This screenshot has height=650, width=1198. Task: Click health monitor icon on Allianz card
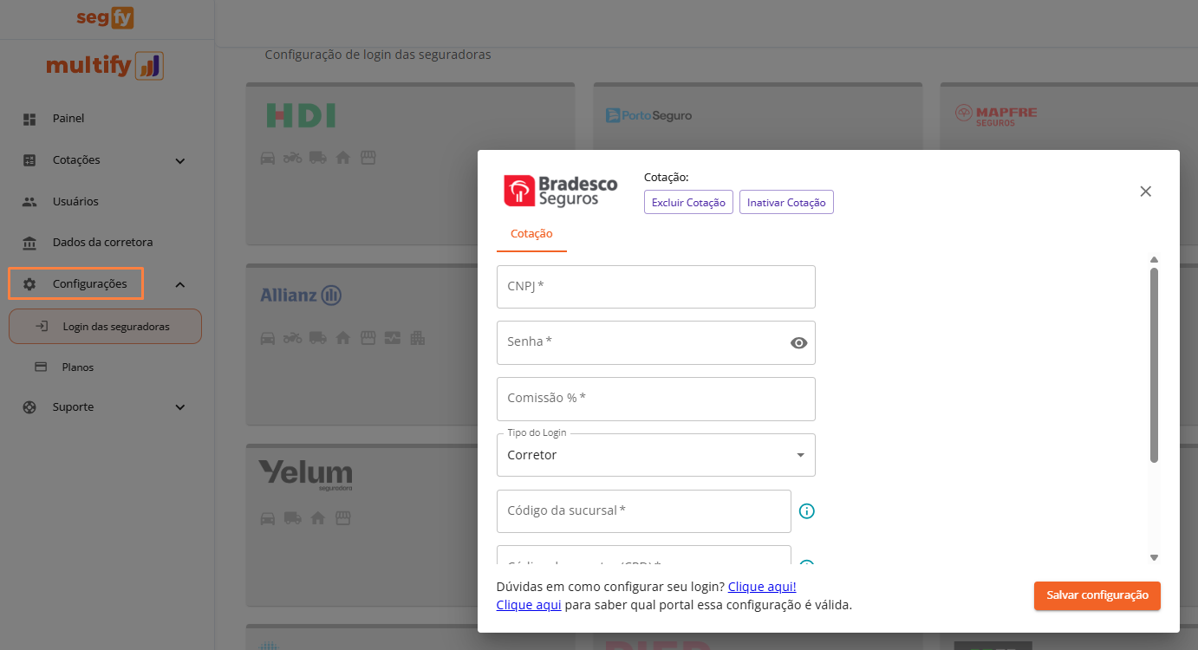click(x=393, y=338)
